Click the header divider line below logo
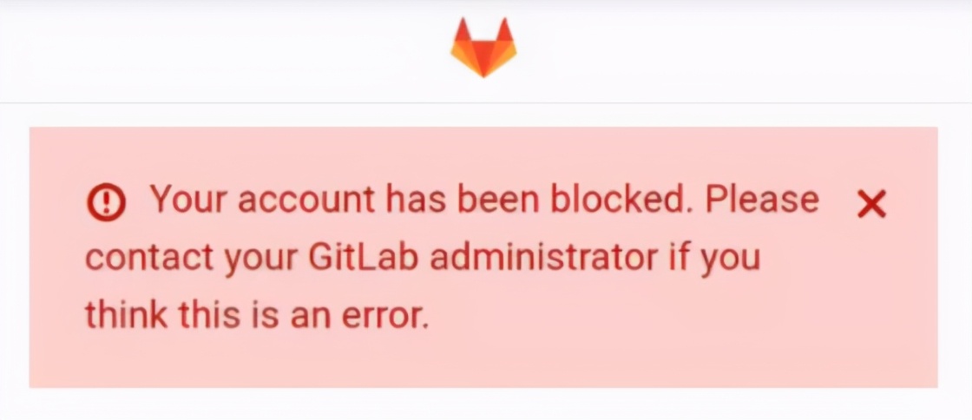The height and width of the screenshot is (420, 972). [x=486, y=103]
